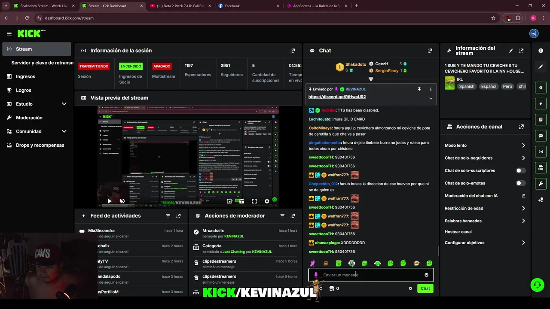Open Restricción de edad settings

click(x=485, y=208)
